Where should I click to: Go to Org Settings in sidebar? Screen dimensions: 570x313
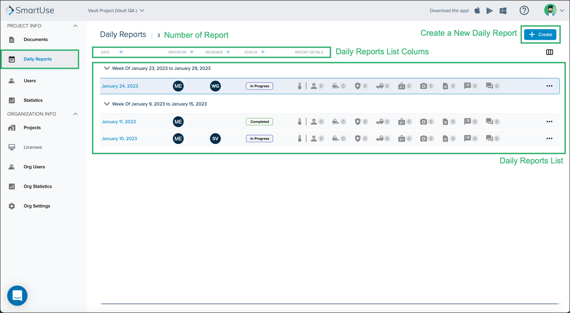coord(37,206)
